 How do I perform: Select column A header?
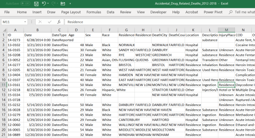pos(15,30)
